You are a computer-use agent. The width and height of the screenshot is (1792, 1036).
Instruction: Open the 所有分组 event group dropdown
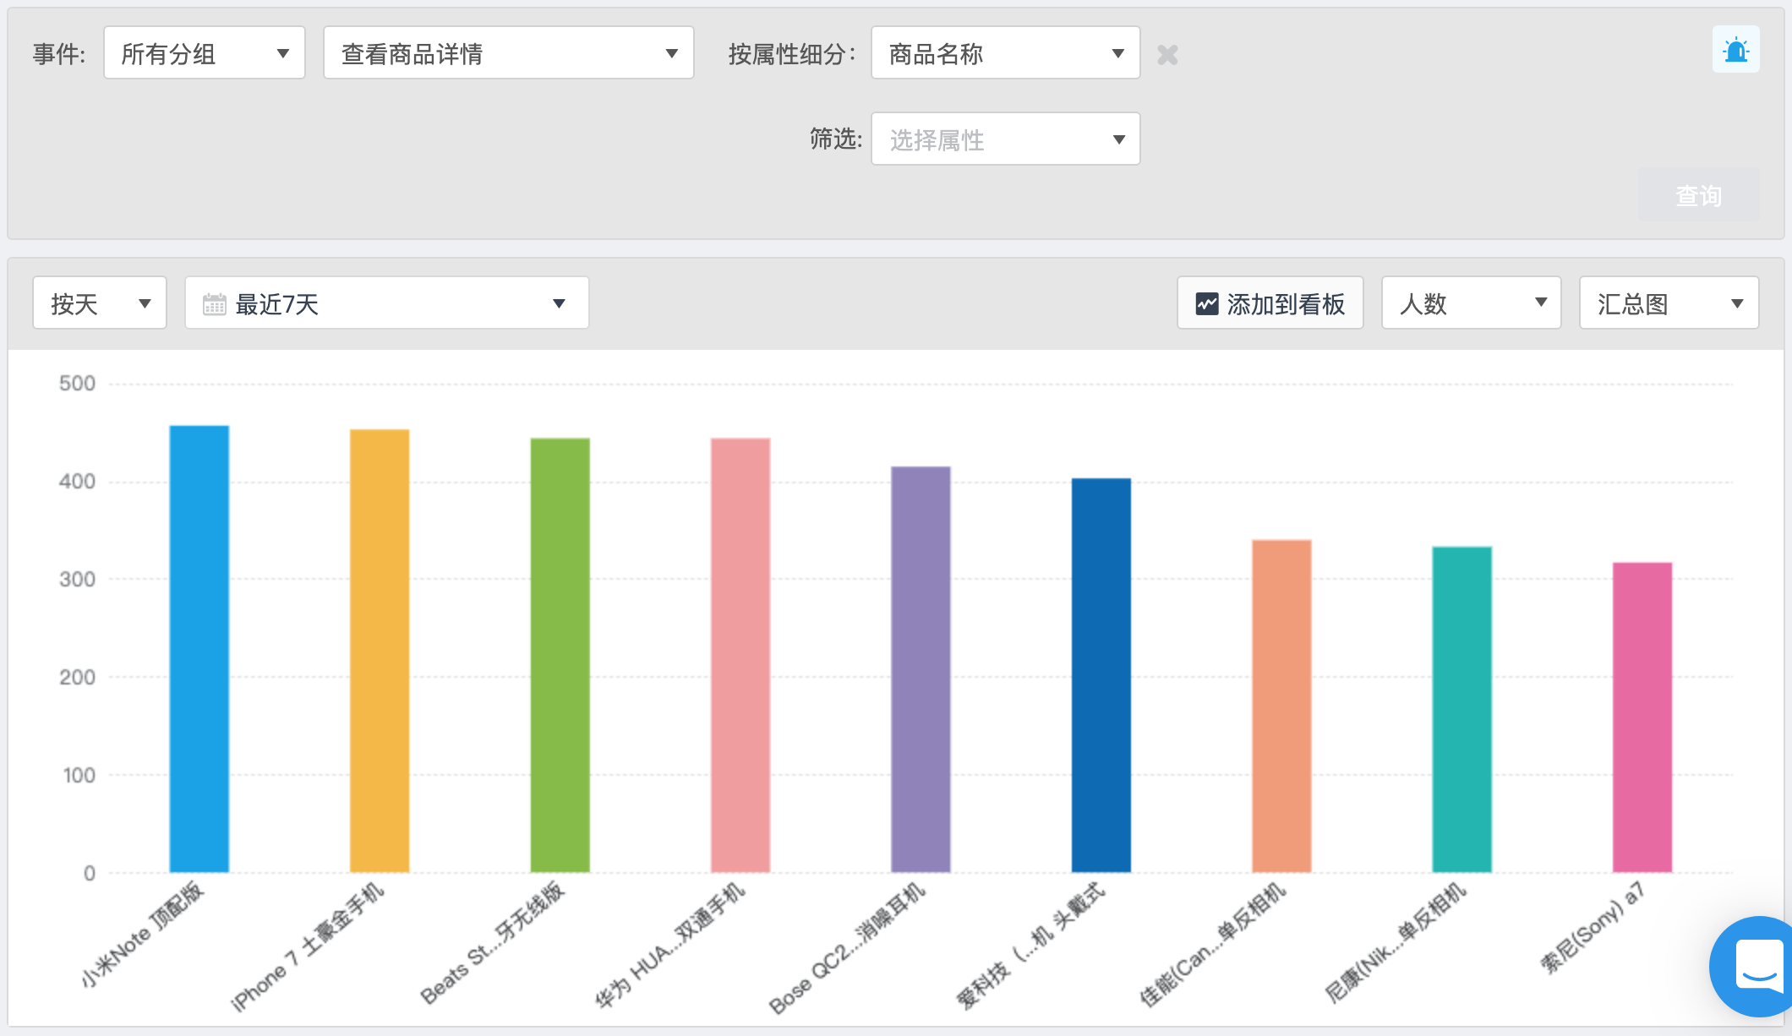(x=205, y=53)
